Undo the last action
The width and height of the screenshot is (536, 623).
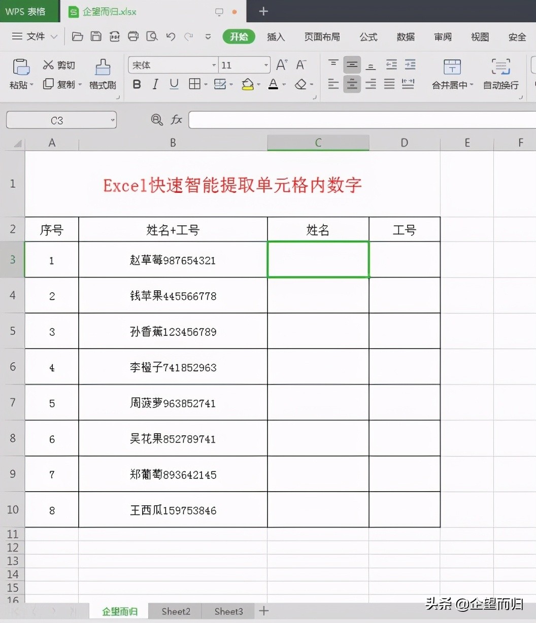pos(171,37)
